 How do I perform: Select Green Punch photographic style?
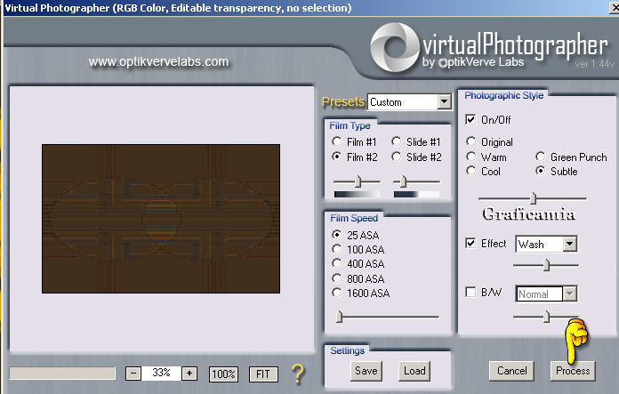click(541, 157)
